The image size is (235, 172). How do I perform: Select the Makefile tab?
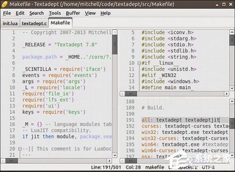click(x=60, y=23)
